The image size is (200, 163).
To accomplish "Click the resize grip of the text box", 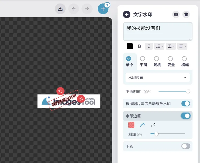I will pyautogui.click(x=190, y=39).
